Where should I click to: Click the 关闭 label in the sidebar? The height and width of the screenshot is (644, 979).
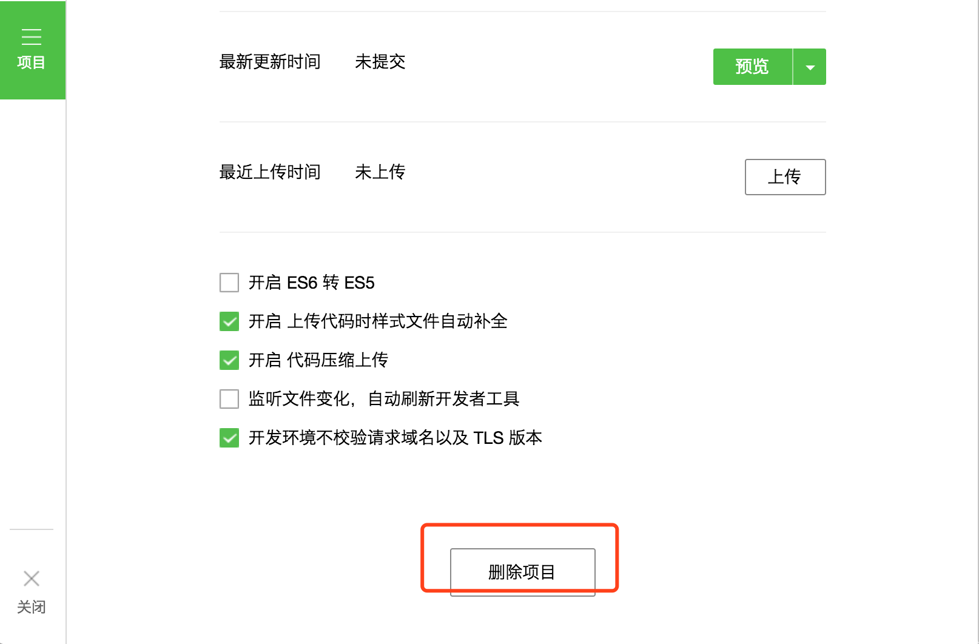(31, 607)
